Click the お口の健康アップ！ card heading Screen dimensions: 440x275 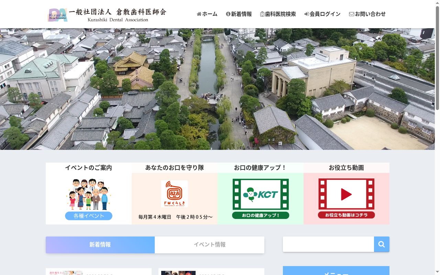260,168
